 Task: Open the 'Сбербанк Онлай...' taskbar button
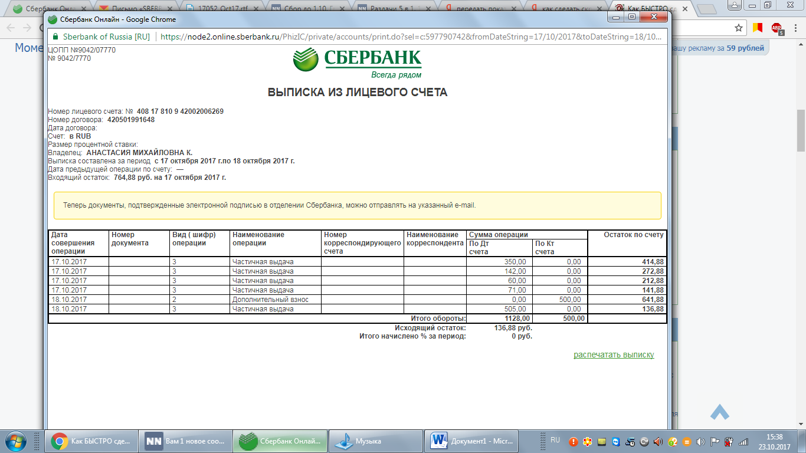coord(280,441)
